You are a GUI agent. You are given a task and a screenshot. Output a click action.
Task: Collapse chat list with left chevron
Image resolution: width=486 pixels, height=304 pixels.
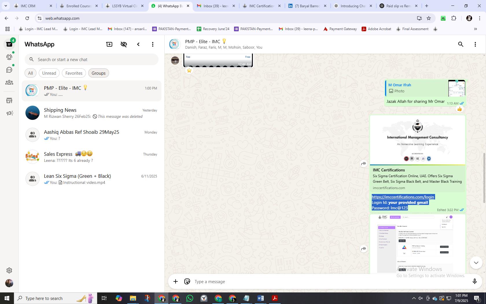[138, 44]
